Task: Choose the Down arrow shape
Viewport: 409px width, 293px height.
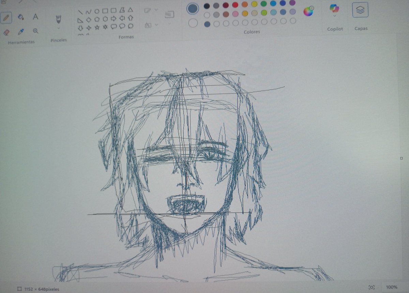Action: pyautogui.click(x=80, y=28)
